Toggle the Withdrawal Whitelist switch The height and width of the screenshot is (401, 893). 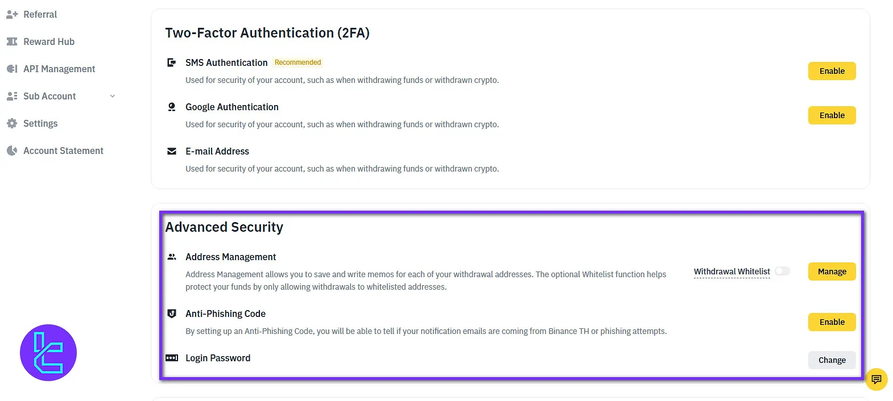(783, 271)
